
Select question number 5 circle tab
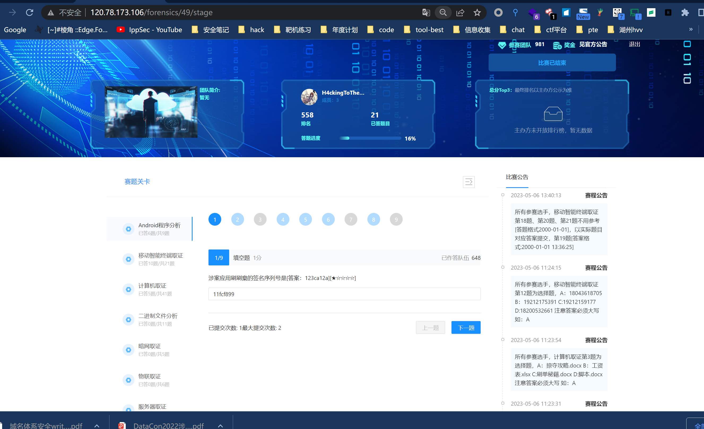click(x=306, y=219)
